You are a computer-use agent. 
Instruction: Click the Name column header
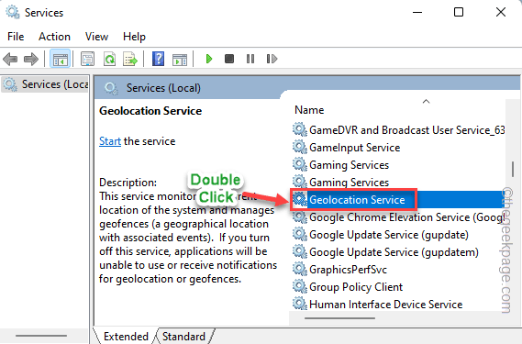(309, 110)
